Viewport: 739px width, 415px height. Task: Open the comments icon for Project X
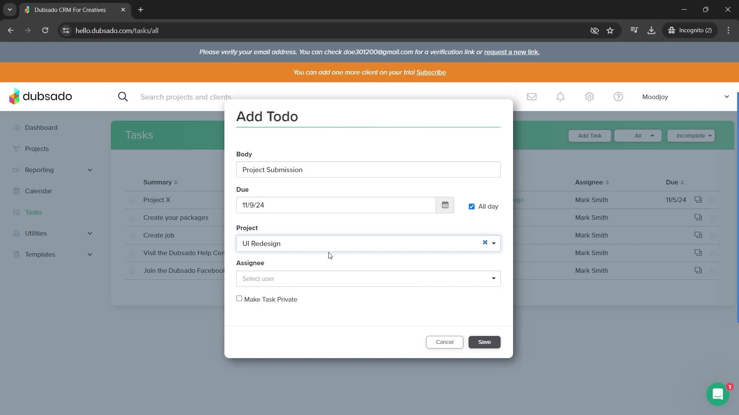[698, 199]
